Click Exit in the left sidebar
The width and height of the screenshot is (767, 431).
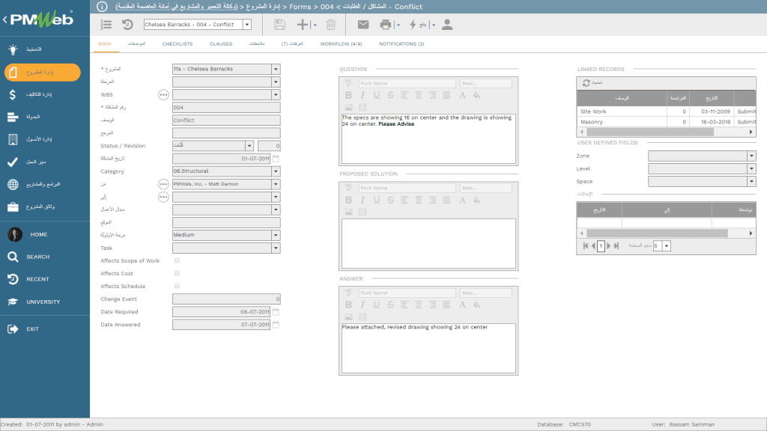tap(32, 328)
